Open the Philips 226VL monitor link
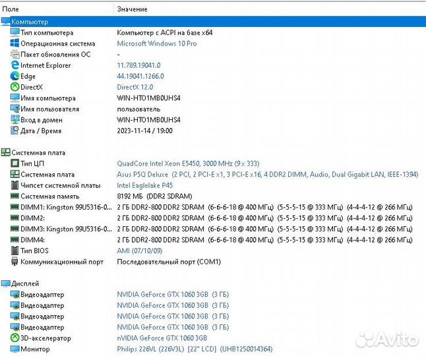This screenshot has width=426, height=356. [195, 349]
